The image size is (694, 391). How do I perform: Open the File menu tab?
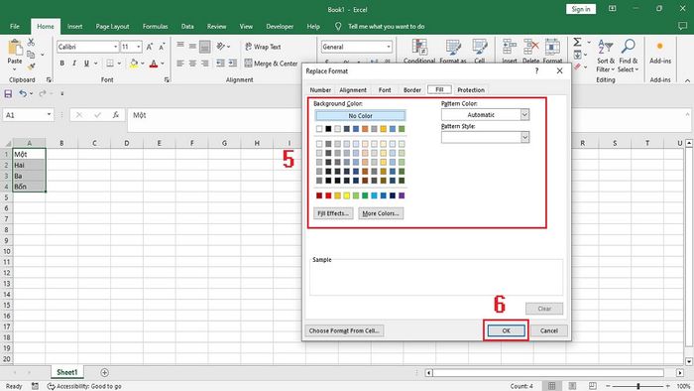(x=15, y=27)
